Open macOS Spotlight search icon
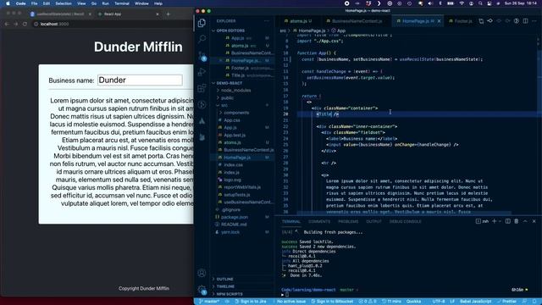Viewport: 542px width, 305px height. pyautogui.click(x=480, y=3)
